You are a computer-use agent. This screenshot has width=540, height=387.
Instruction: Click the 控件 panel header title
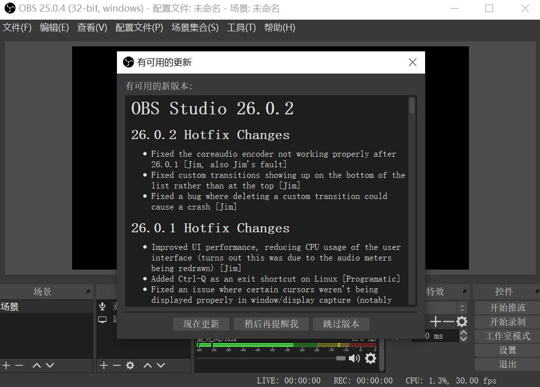tap(504, 292)
